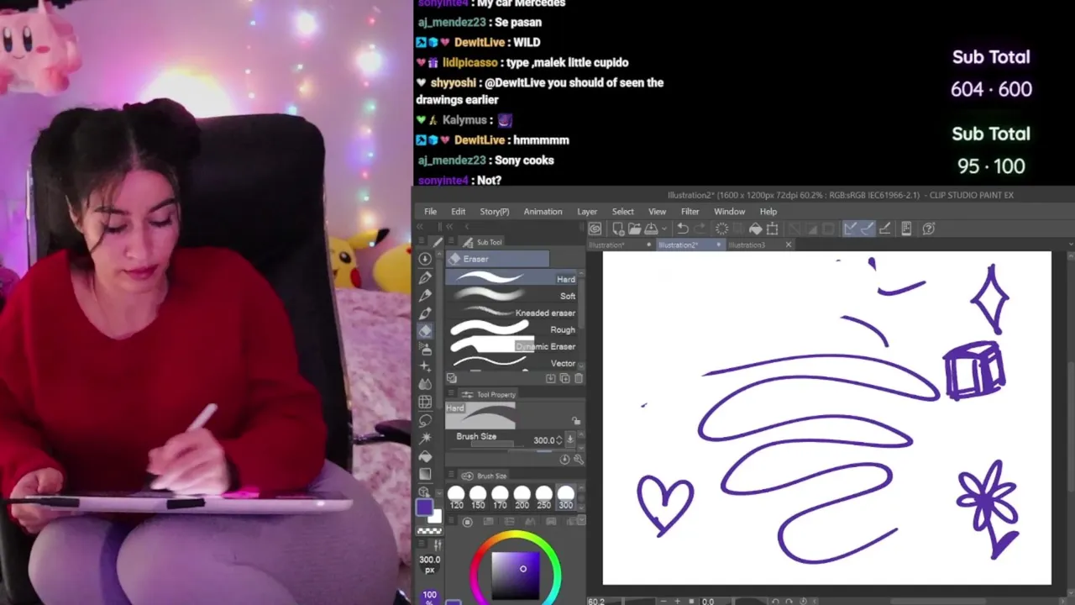Click the purple main color swatch

pyautogui.click(x=424, y=507)
